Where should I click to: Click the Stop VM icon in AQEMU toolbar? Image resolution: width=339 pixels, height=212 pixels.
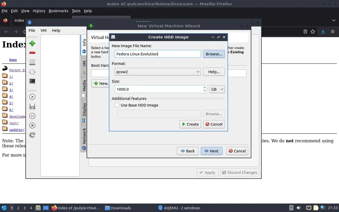click(32, 125)
